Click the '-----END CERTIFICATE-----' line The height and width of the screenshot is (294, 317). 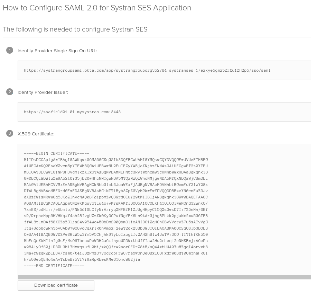pos(54,266)
